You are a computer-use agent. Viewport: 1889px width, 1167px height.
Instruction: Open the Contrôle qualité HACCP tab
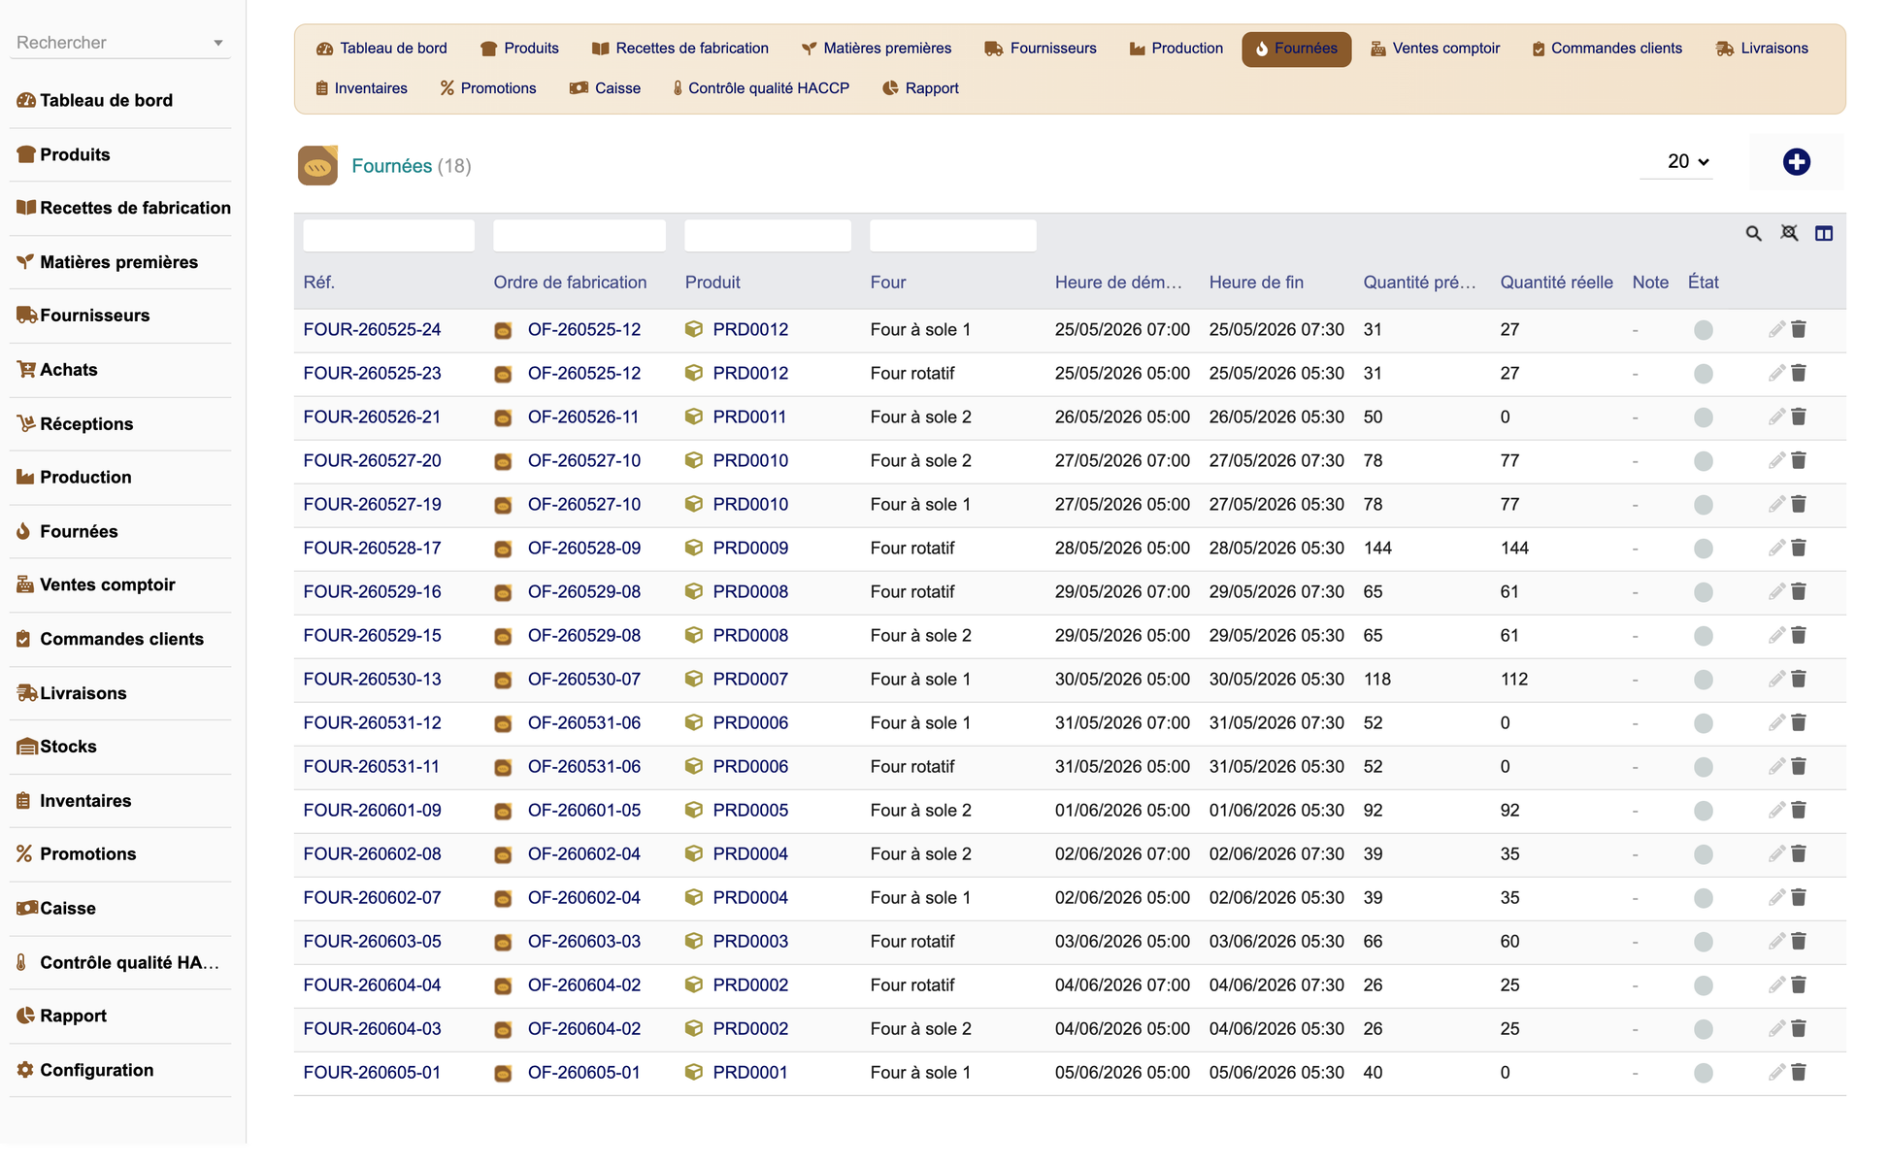click(x=760, y=88)
